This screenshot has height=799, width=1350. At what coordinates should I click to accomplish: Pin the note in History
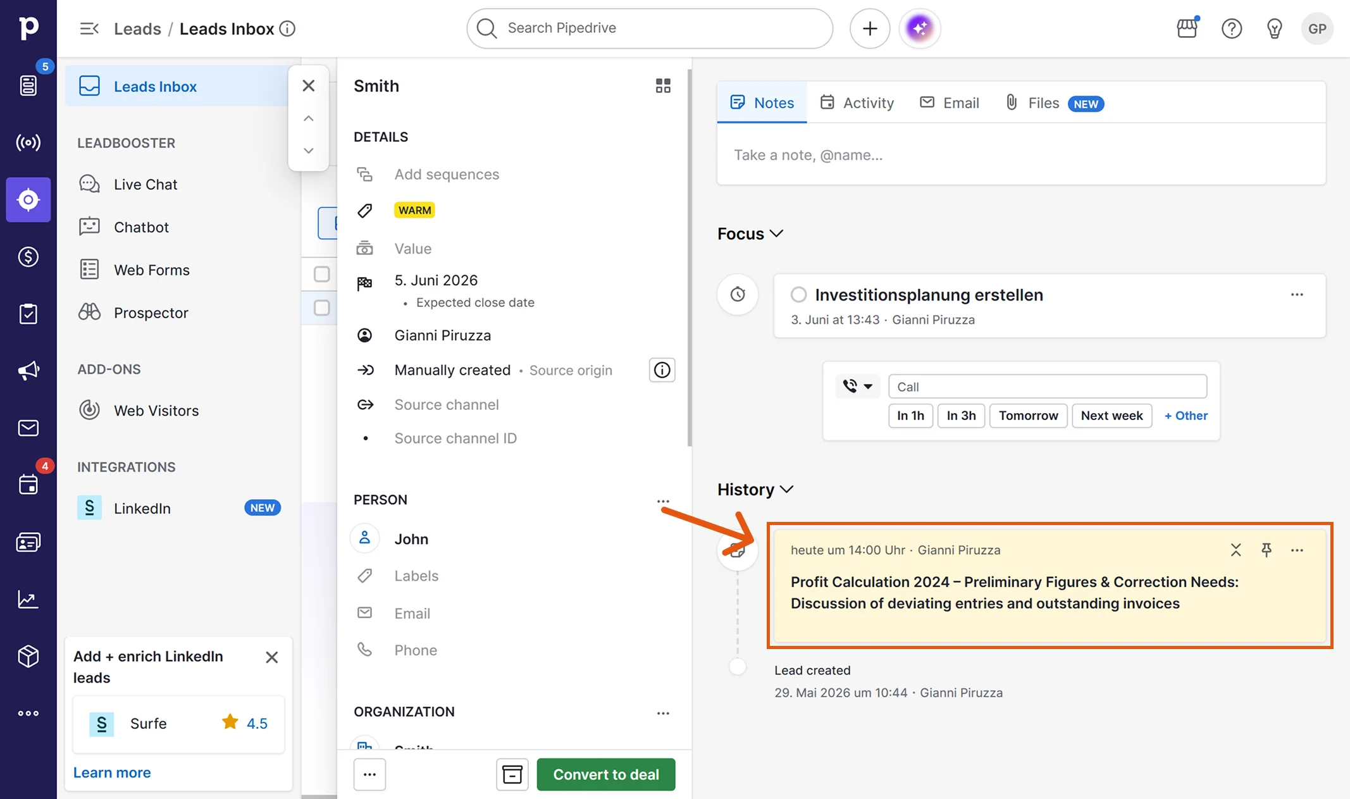click(1266, 550)
